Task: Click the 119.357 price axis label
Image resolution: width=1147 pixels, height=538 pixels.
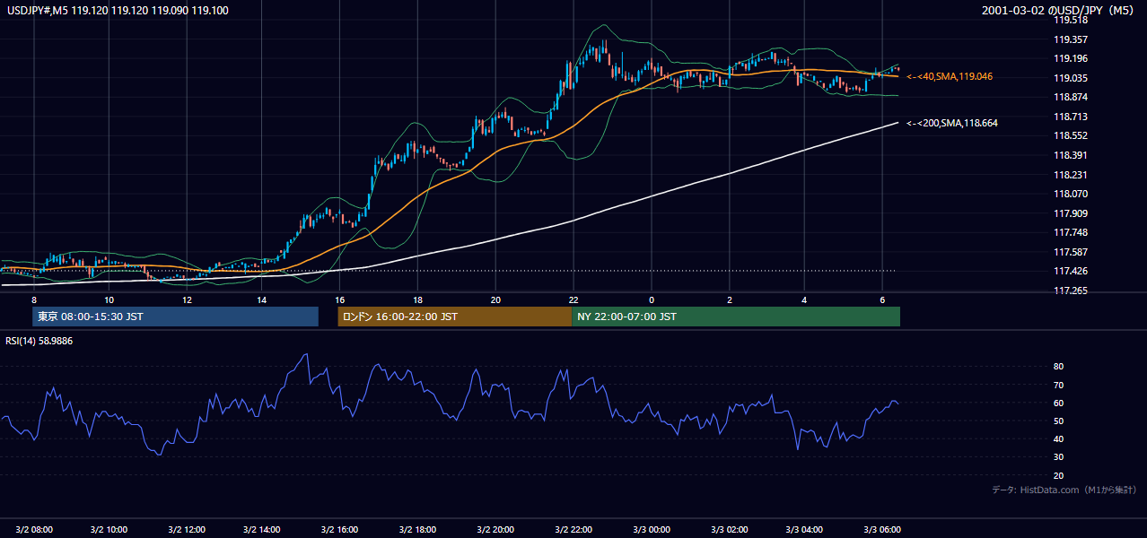Action: tap(1071, 39)
